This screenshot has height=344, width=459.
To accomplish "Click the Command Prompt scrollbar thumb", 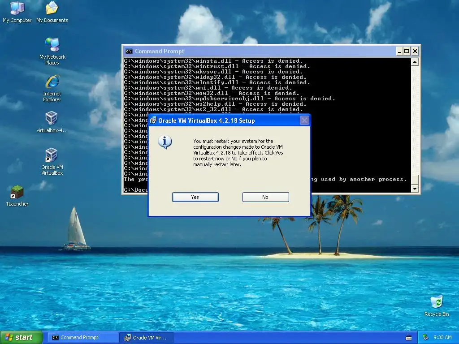I will [x=415, y=180].
